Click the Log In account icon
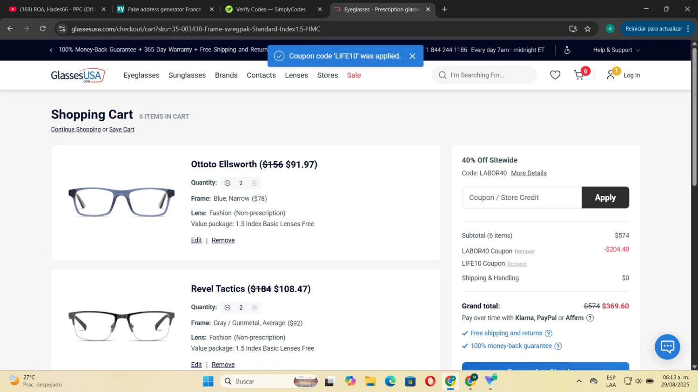 click(x=611, y=74)
